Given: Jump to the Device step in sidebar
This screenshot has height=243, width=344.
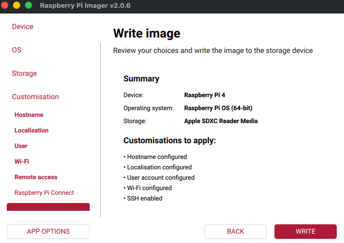Looking at the screenshot, I should click(x=23, y=26).
